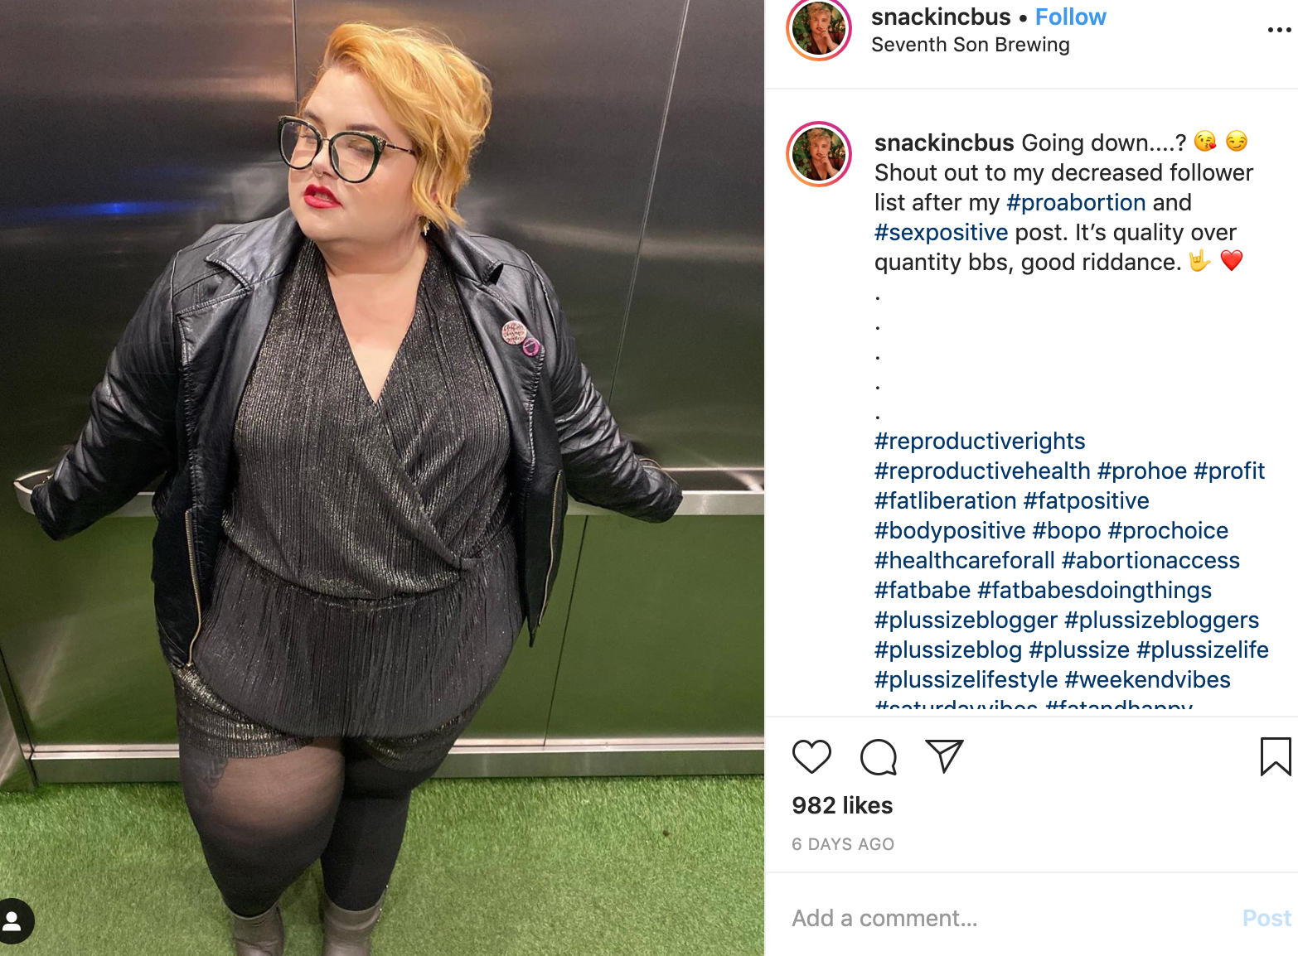Show tagged people icon on photo
This screenshot has height=956, width=1298.
[14, 921]
